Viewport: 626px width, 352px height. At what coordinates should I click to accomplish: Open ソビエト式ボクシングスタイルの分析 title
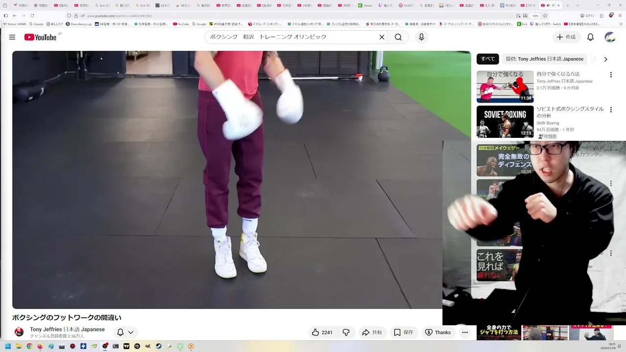coord(570,112)
